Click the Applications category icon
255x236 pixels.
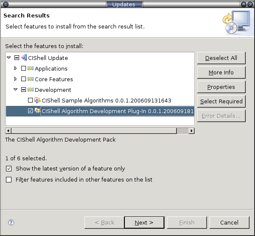[x=31, y=68]
